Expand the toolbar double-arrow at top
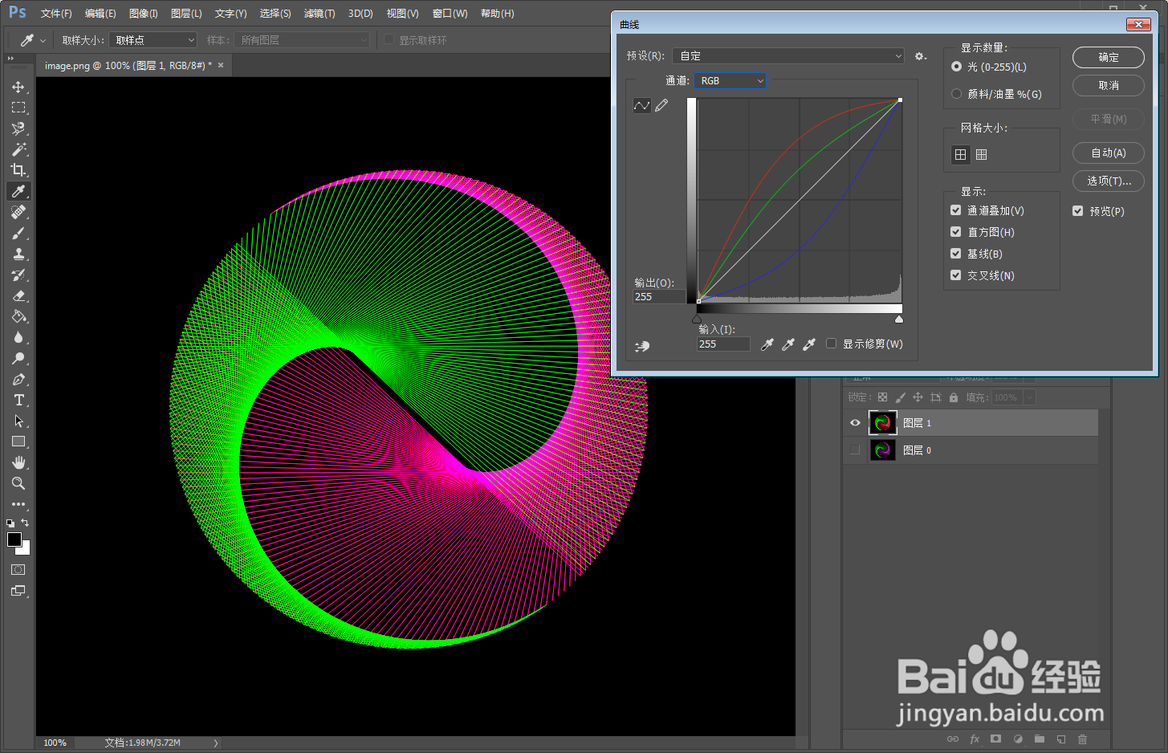1168x753 pixels. [10, 59]
